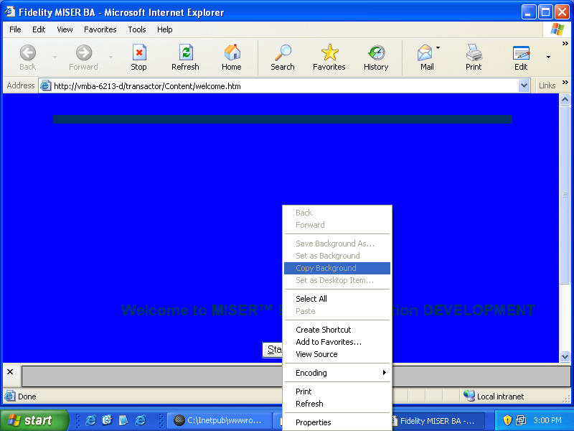The width and height of the screenshot is (574, 431).
Task: Click the toolbar Print printer icon
Action: point(474,52)
